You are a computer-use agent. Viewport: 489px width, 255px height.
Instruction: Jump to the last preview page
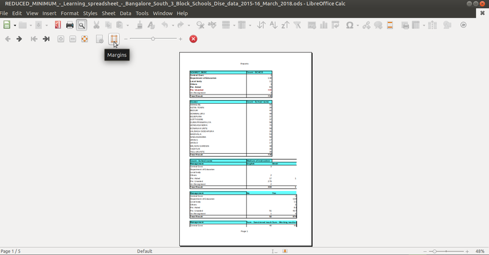point(46,39)
